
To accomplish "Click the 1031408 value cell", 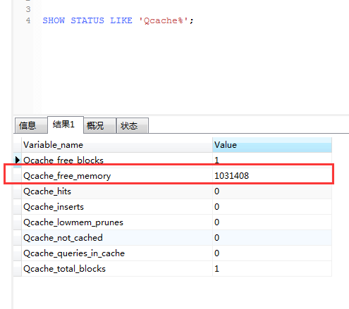I will click(272, 176).
